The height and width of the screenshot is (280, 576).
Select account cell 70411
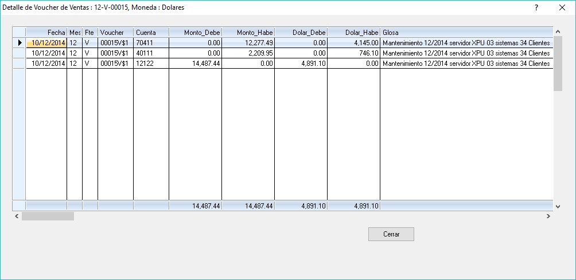[x=151, y=42]
